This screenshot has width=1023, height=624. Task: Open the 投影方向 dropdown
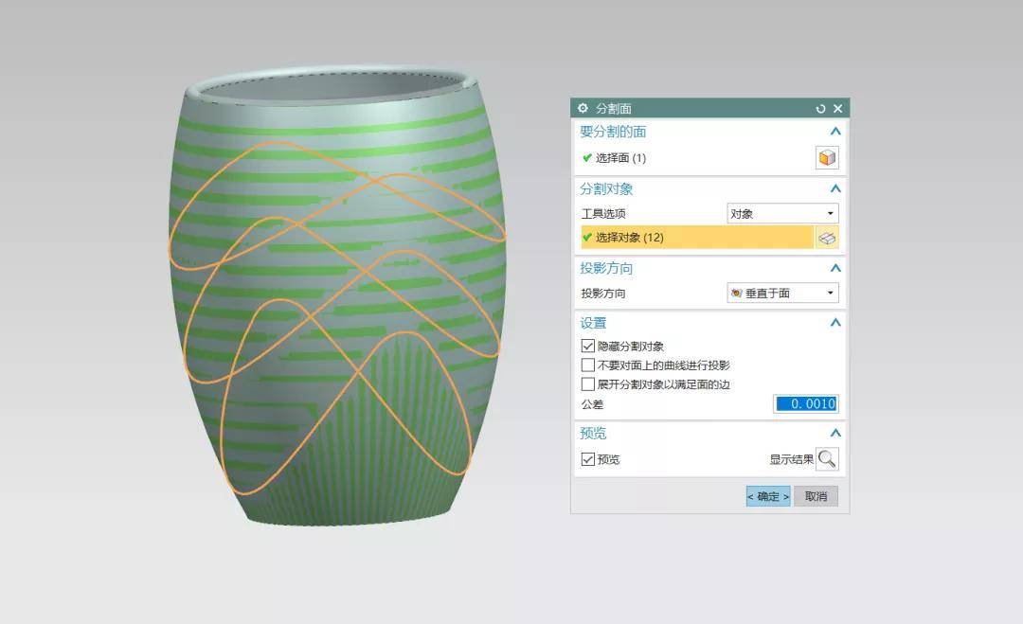tap(782, 294)
